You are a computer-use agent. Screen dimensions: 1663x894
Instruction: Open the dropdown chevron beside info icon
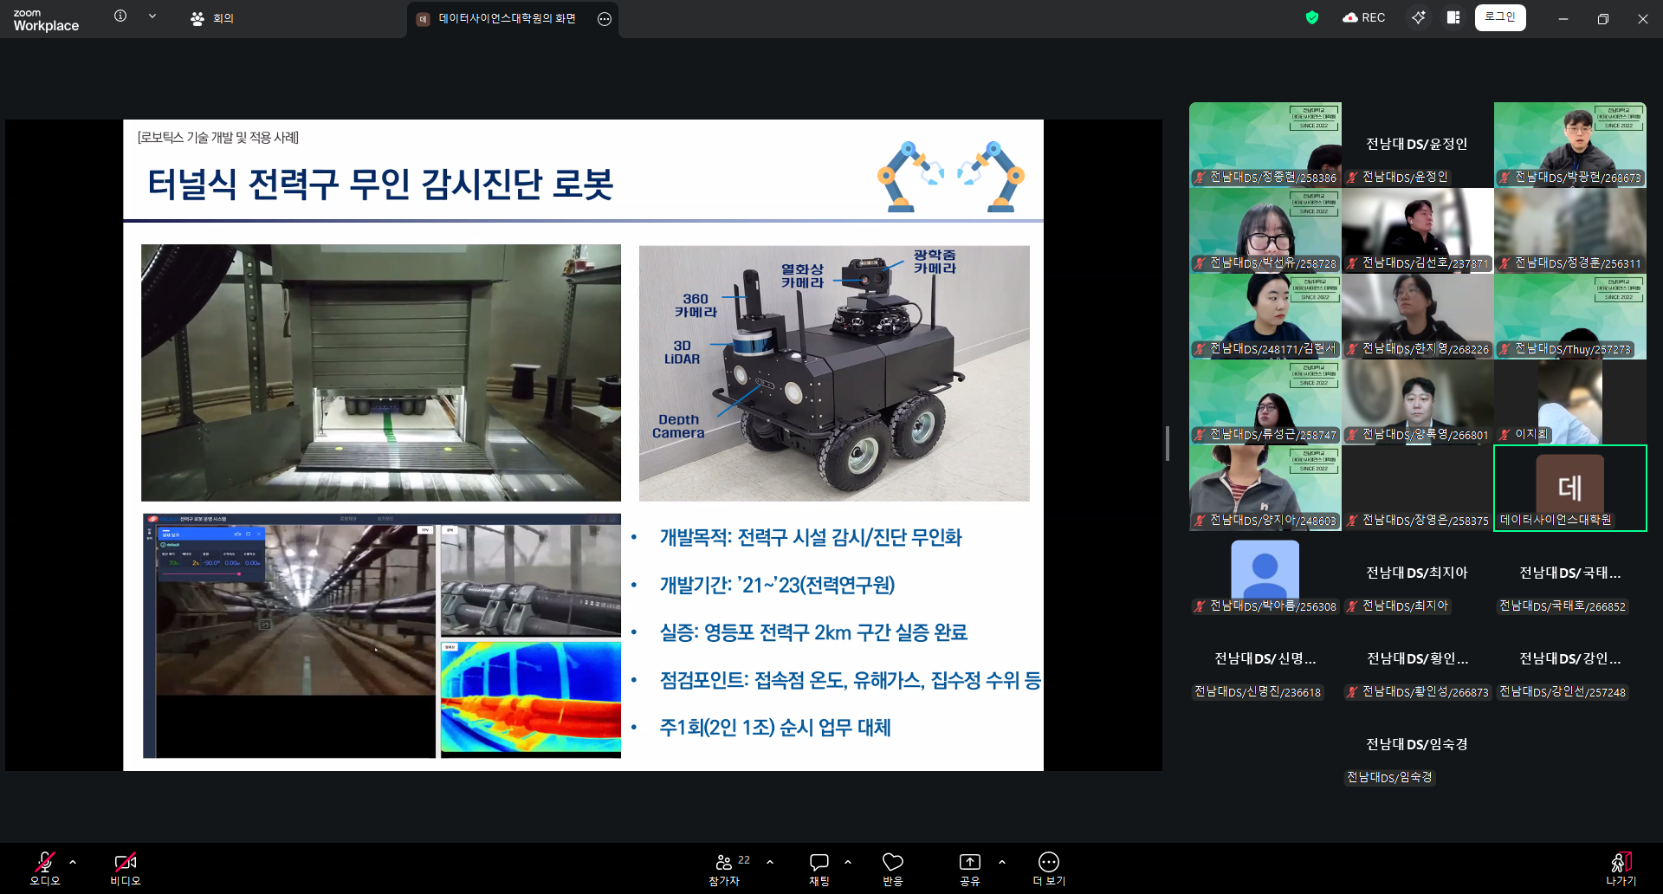point(152,16)
